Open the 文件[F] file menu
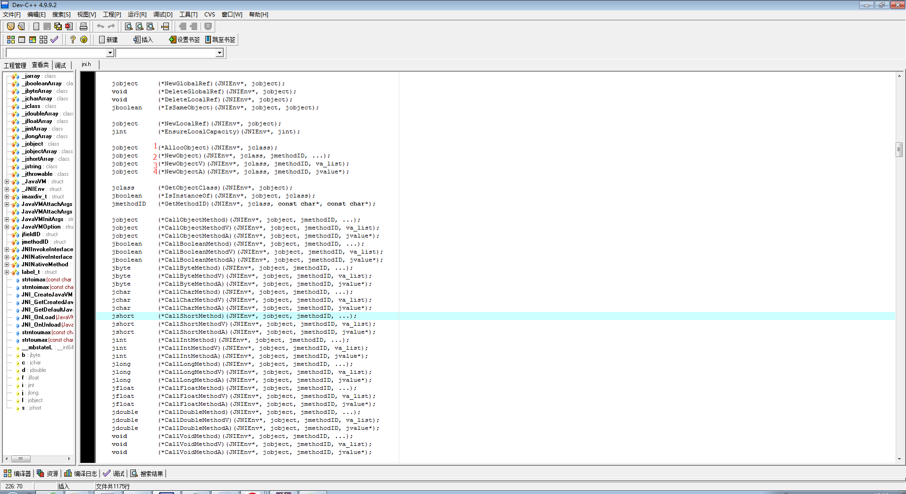Viewport: 906px width, 494px height. point(12,15)
